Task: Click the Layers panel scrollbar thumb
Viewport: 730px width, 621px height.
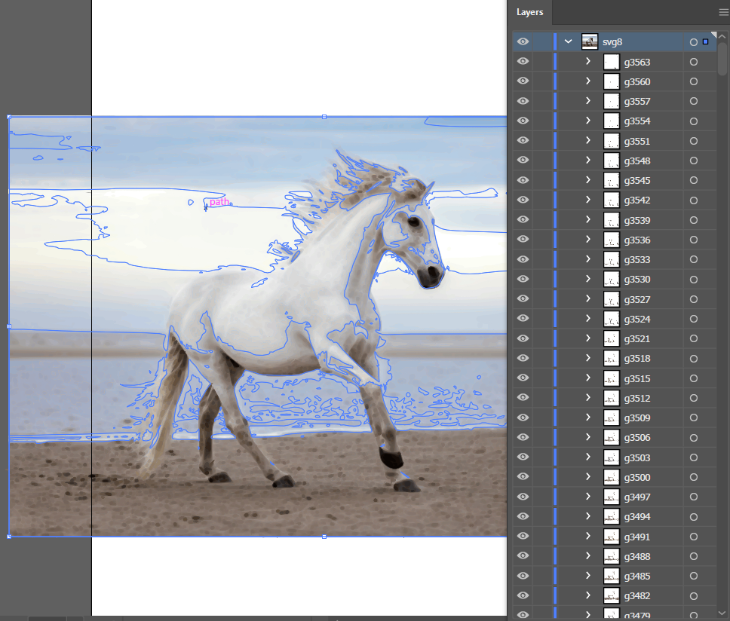Action: 722,59
